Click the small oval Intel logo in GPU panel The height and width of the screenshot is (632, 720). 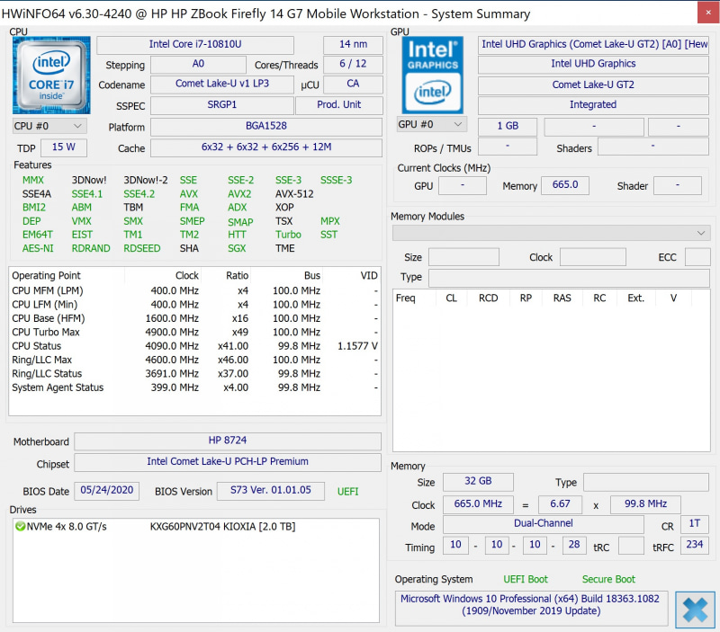tap(433, 93)
